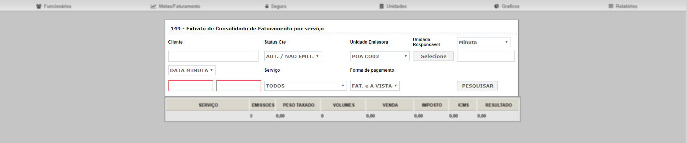687x143 pixels.
Task: Click the Unidade Responsavel label
Action: click(426, 42)
